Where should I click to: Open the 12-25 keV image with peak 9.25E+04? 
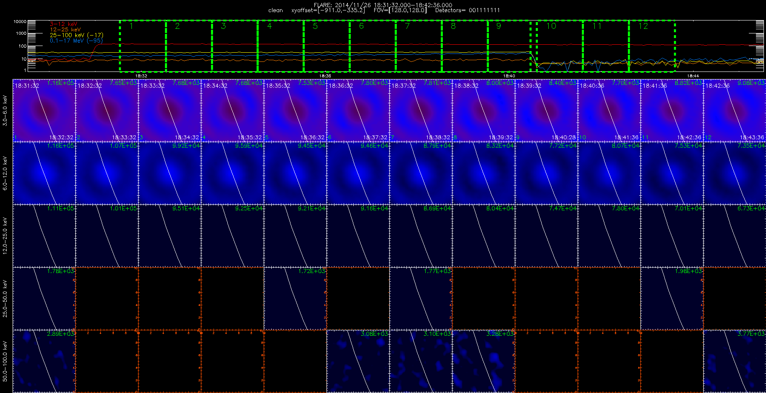pyautogui.click(x=232, y=236)
